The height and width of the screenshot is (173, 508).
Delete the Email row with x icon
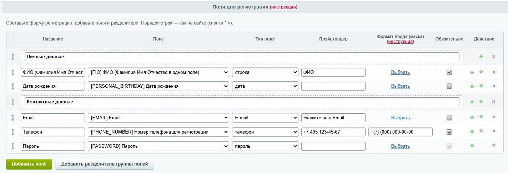click(494, 117)
